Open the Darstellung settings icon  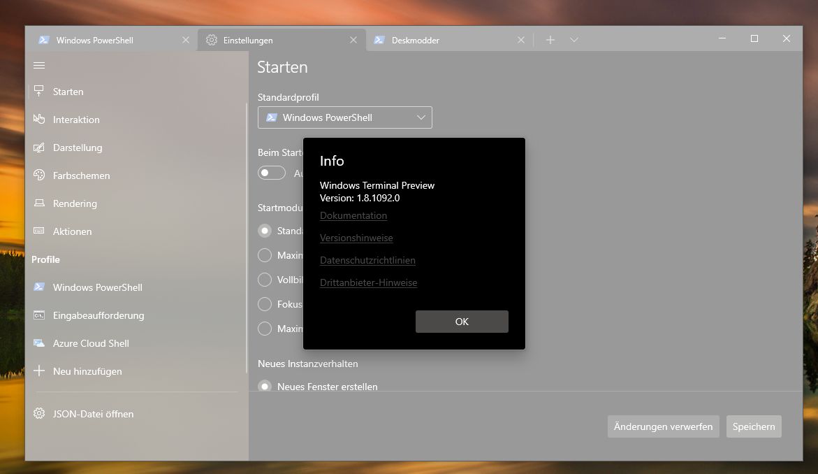point(39,148)
